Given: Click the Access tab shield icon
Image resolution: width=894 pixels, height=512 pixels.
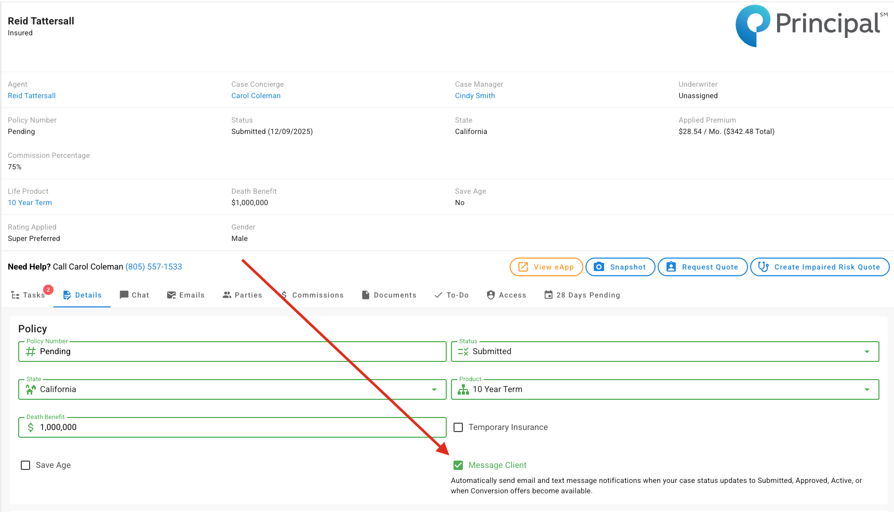Looking at the screenshot, I should (491, 295).
